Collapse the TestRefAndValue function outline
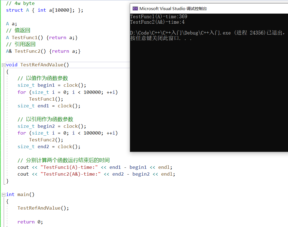288x227 pixels. pyautogui.click(x=4, y=65)
